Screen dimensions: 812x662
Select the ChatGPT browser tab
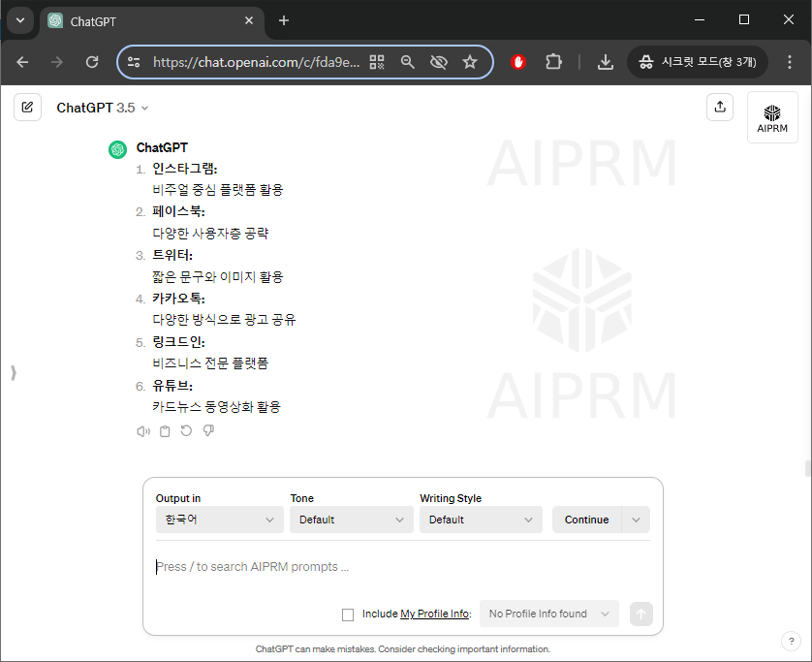(151, 21)
